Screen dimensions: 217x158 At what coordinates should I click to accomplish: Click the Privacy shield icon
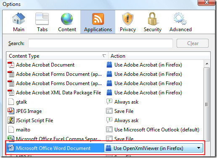point(127,19)
